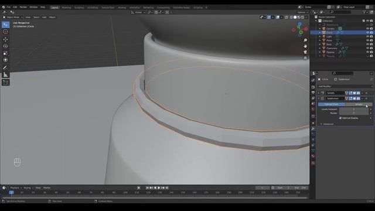
Task: Open the Render properties tab
Action: click(313, 87)
